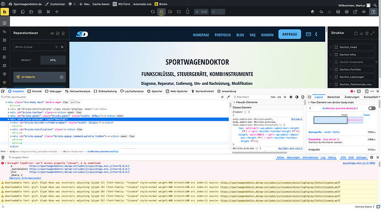Viewport: 381px width, 210px height.
Task: Click the width input showing 1212
Action: (x=201, y=12)
